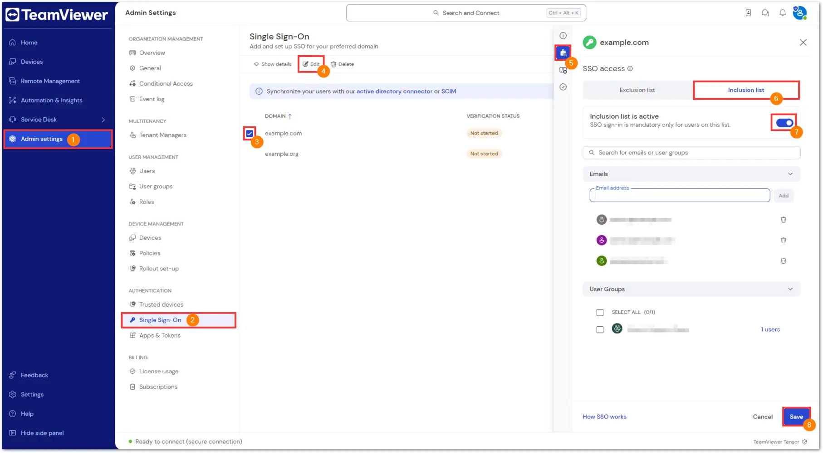This screenshot has height=453, width=823.
Task: Turn off the Inclusion list is active toggle
Action: point(784,123)
